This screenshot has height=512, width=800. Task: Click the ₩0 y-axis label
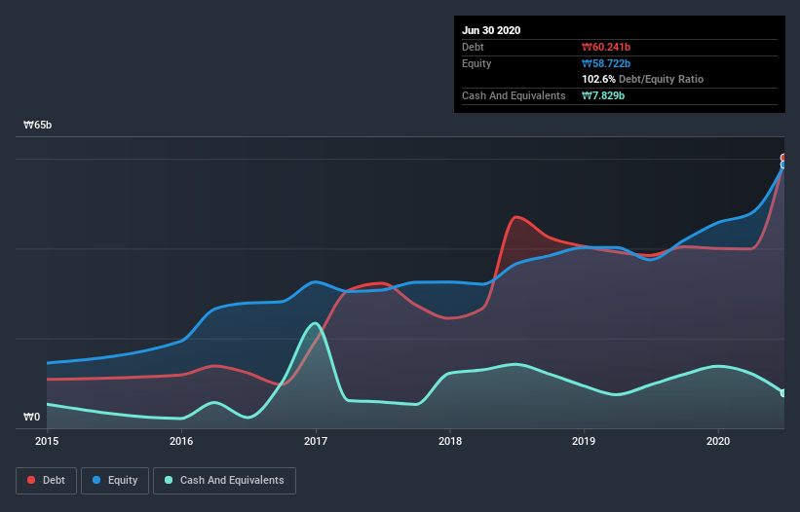coord(31,418)
